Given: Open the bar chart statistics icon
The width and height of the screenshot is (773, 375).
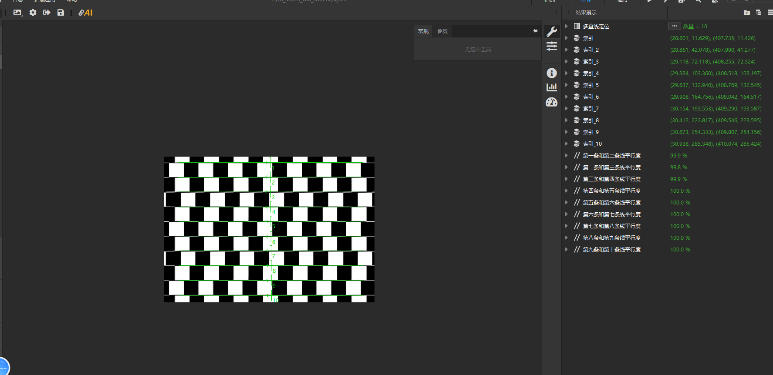Looking at the screenshot, I should click(551, 87).
